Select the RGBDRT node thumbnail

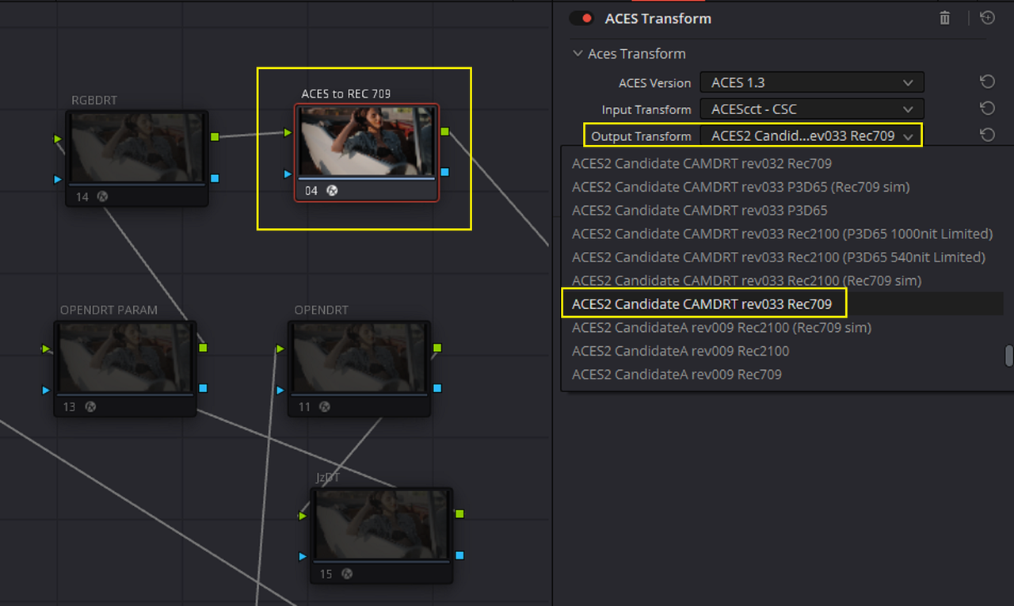[136, 148]
